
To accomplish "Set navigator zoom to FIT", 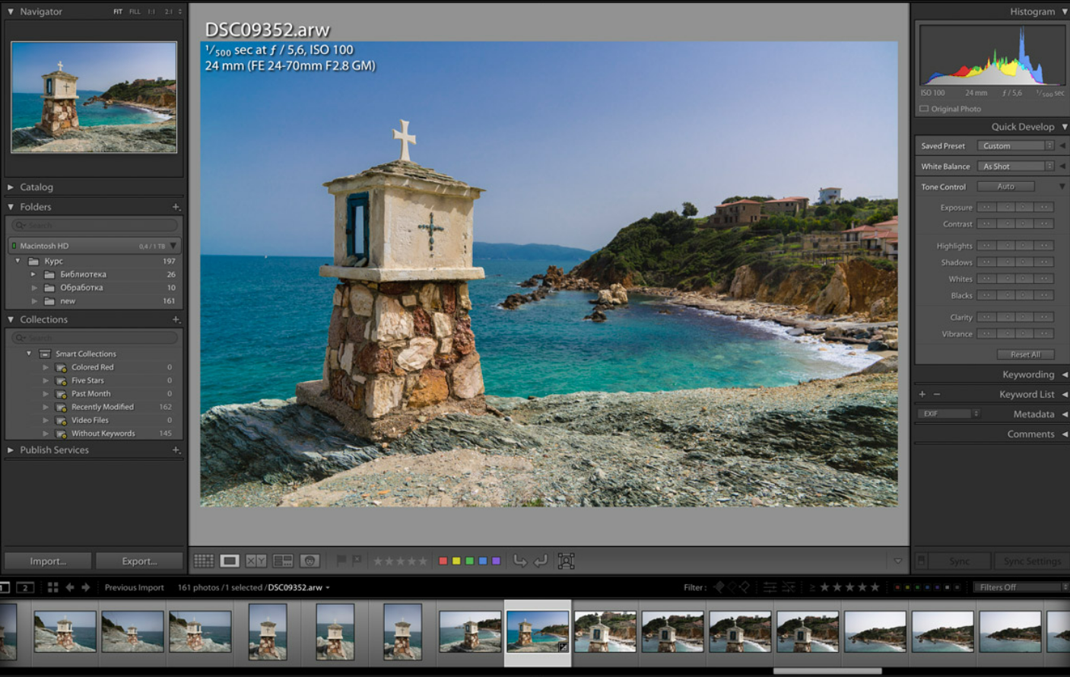I will click(118, 11).
